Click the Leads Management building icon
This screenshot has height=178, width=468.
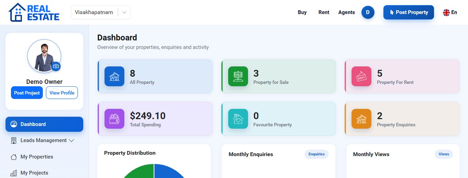(x=14, y=140)
